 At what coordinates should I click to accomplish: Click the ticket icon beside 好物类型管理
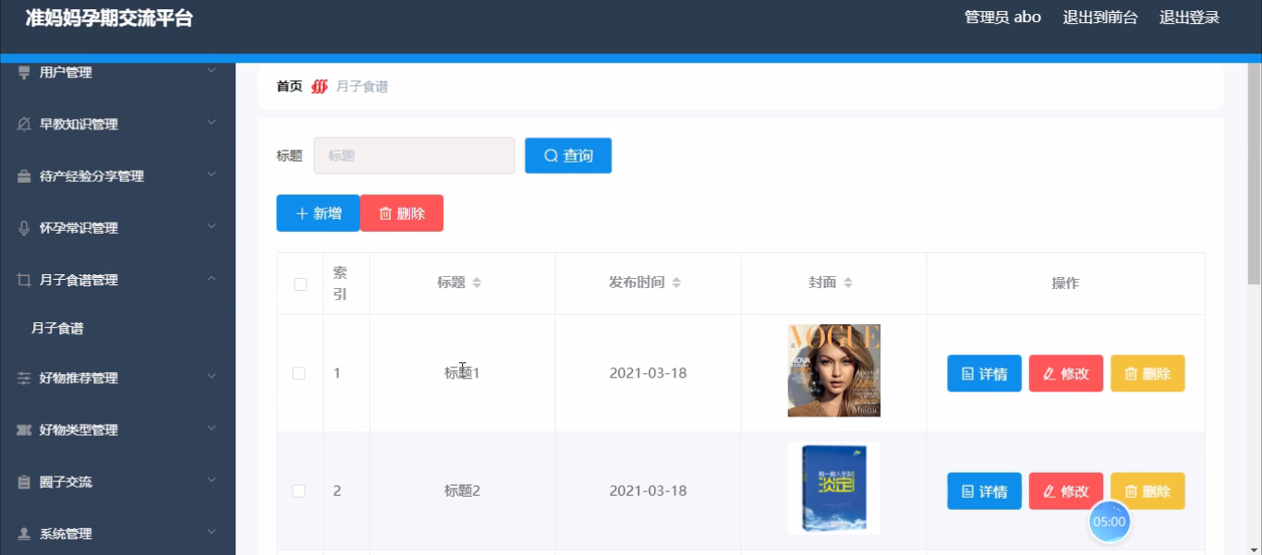click(24, 429)
